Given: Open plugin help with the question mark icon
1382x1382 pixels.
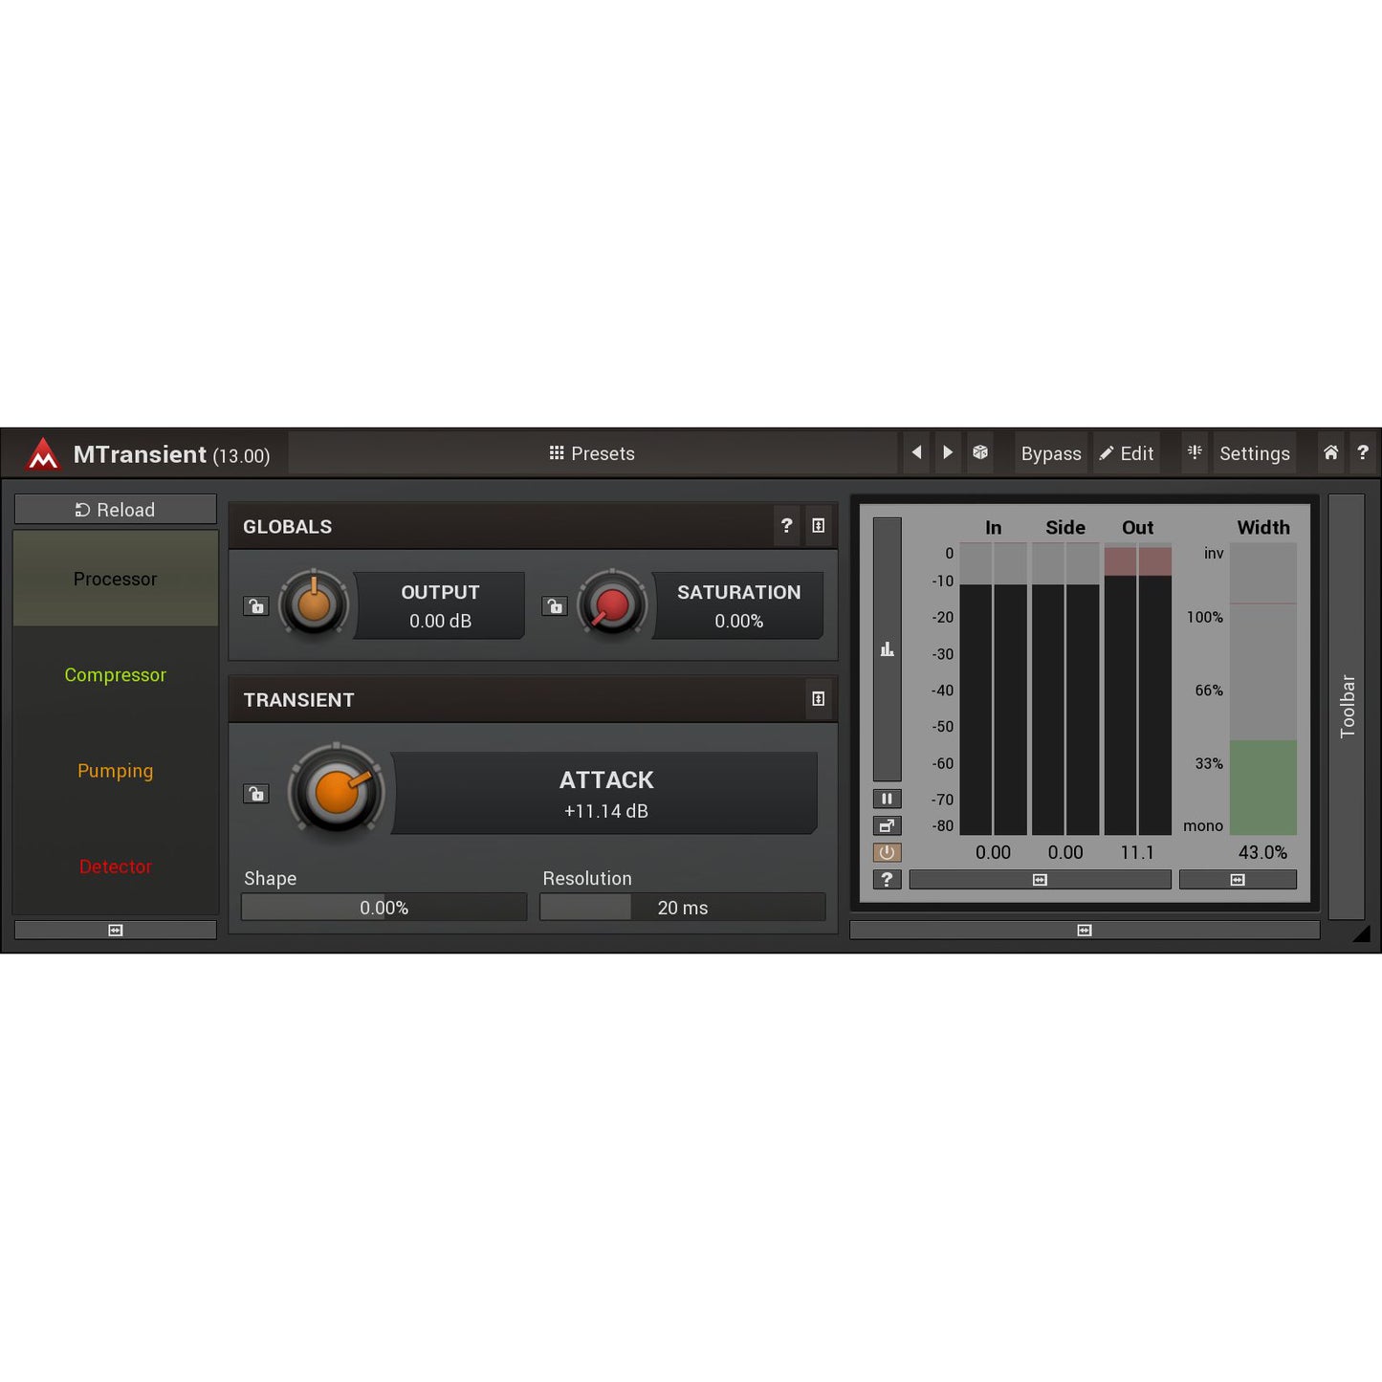Looking at the screenshot, I should [x=1363, y=452].
